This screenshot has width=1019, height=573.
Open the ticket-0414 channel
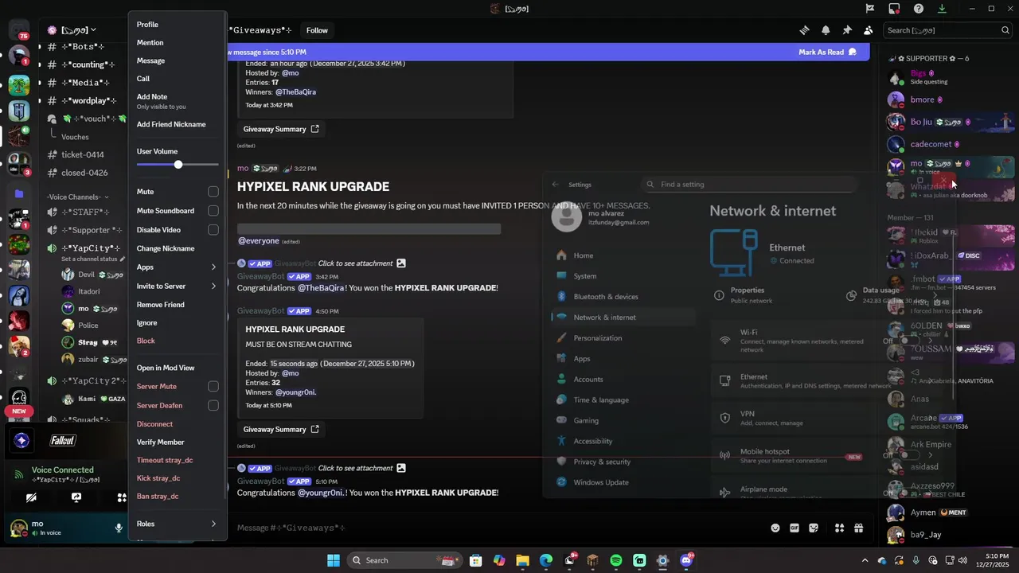83,154
